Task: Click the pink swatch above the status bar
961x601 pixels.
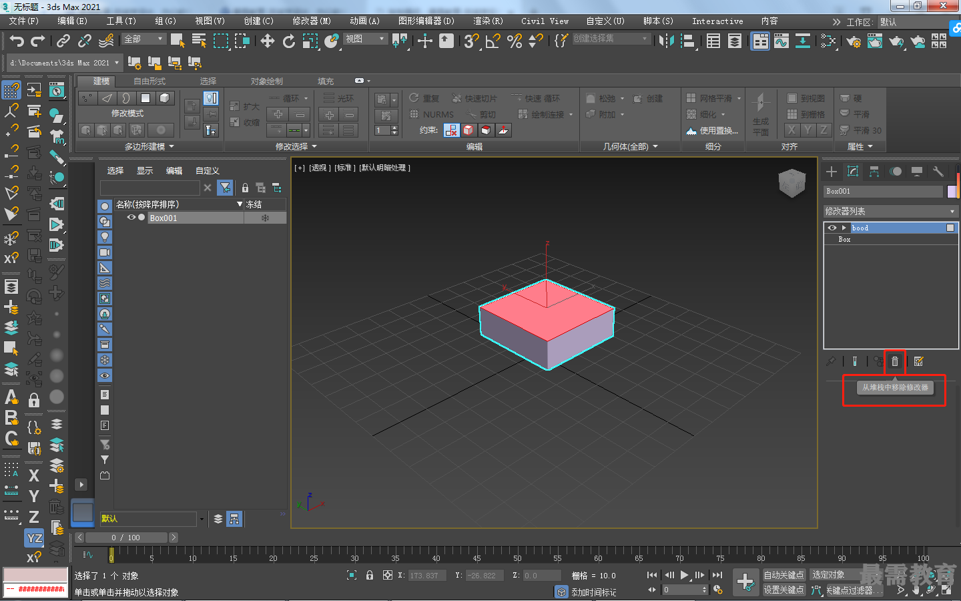Action: point(36,575)
